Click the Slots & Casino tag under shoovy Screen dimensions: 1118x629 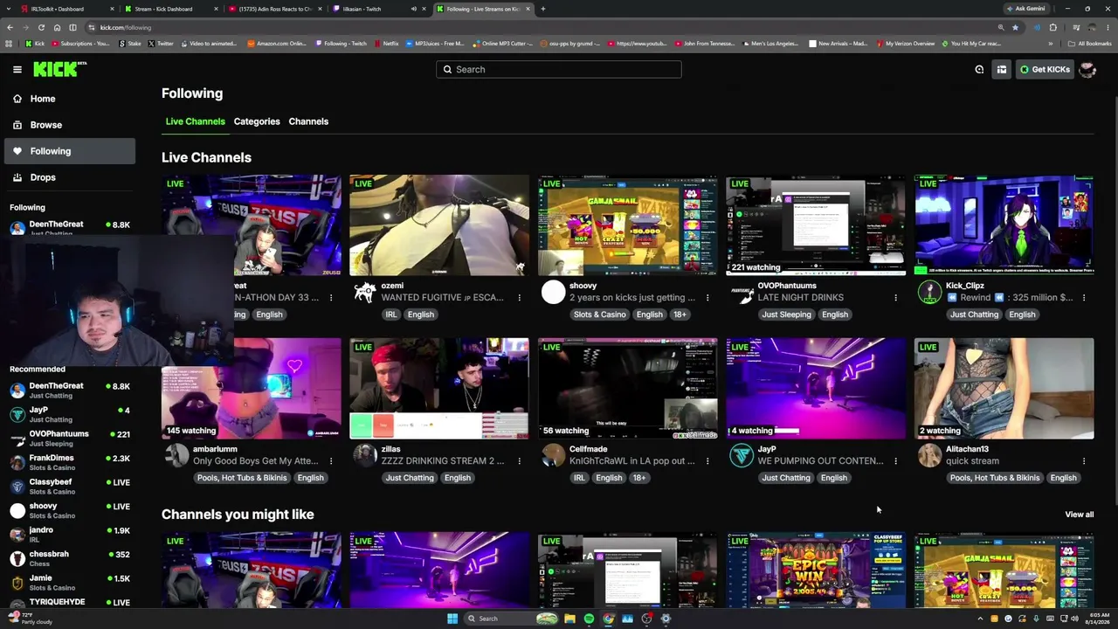coord(600,314)
